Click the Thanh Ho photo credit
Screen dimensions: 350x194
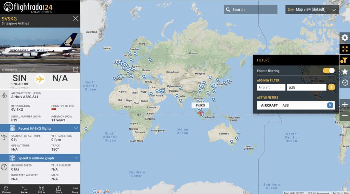coord(9,70)
